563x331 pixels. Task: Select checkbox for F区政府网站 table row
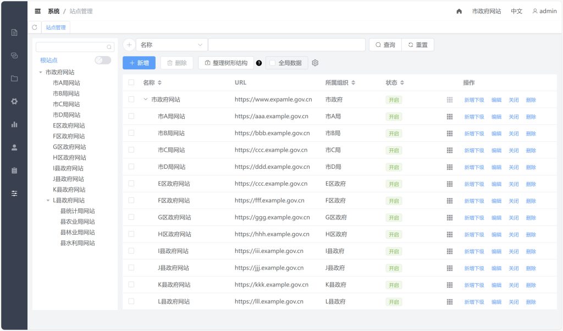pyautogui.click(x=131, y=200)
